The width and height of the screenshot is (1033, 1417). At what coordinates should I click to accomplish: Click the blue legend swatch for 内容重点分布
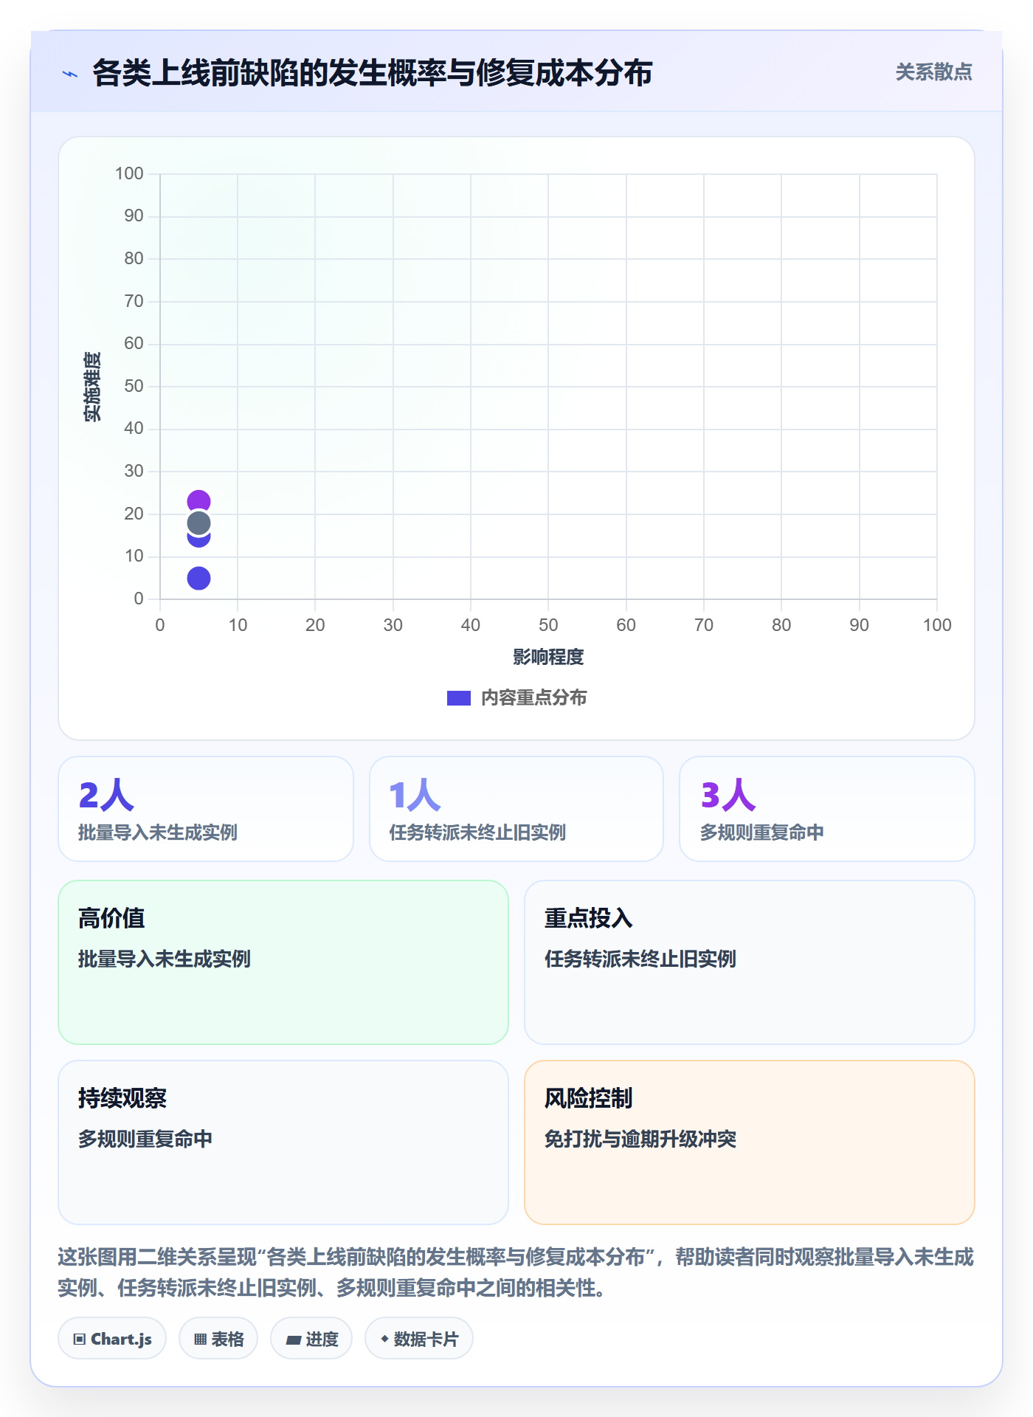point(459,698)
